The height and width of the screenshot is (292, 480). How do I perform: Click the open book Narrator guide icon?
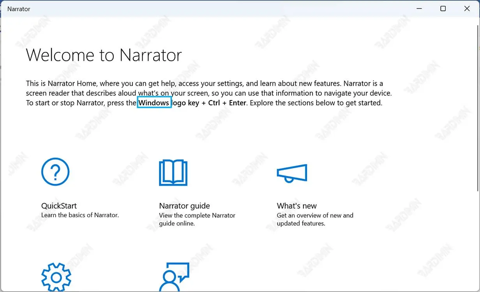173,172
